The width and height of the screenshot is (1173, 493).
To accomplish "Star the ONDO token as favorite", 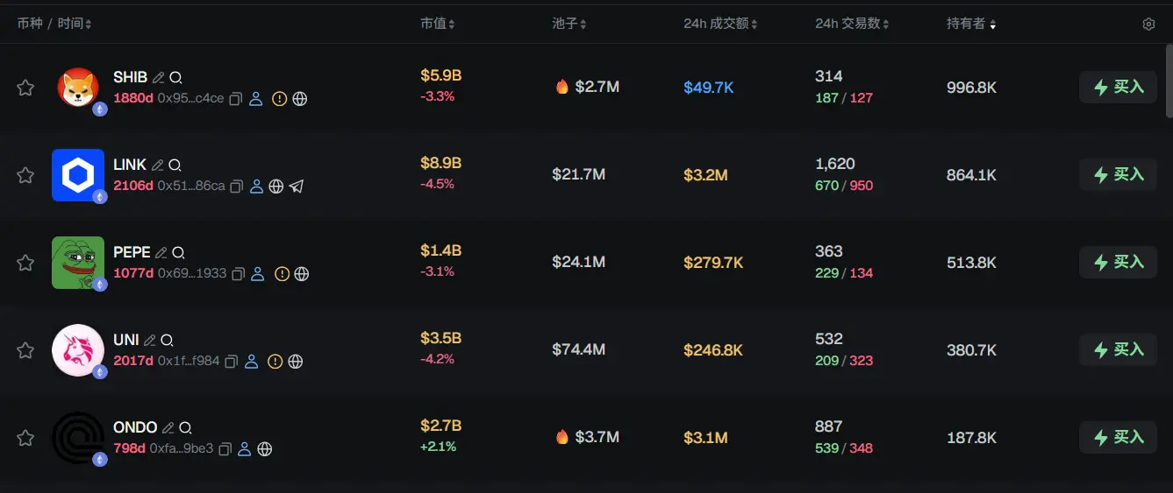I will pos(25,438).
